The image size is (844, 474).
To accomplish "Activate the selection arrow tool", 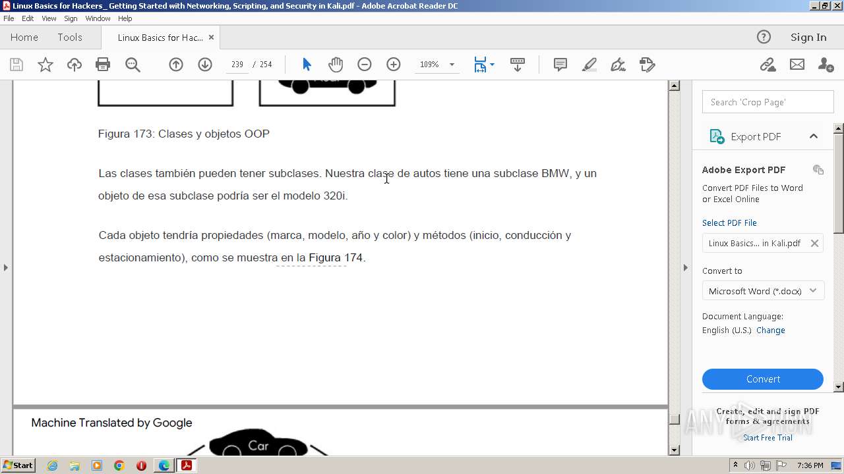I will (x=307, y=65).
